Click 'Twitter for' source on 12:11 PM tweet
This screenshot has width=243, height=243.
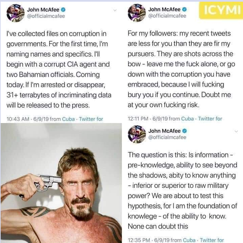point(210,119)
